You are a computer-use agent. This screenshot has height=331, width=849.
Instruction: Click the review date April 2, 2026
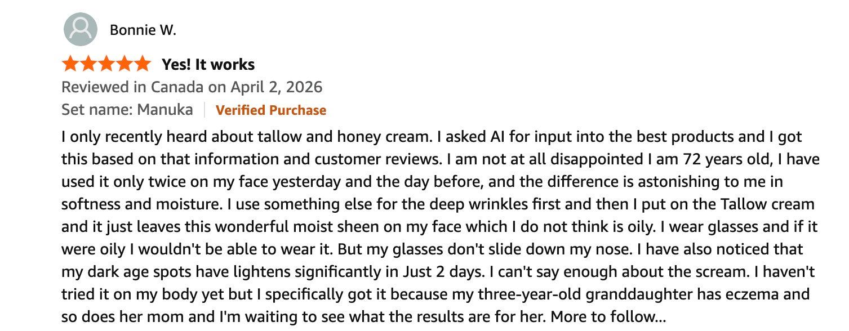(x=276, y=87)
